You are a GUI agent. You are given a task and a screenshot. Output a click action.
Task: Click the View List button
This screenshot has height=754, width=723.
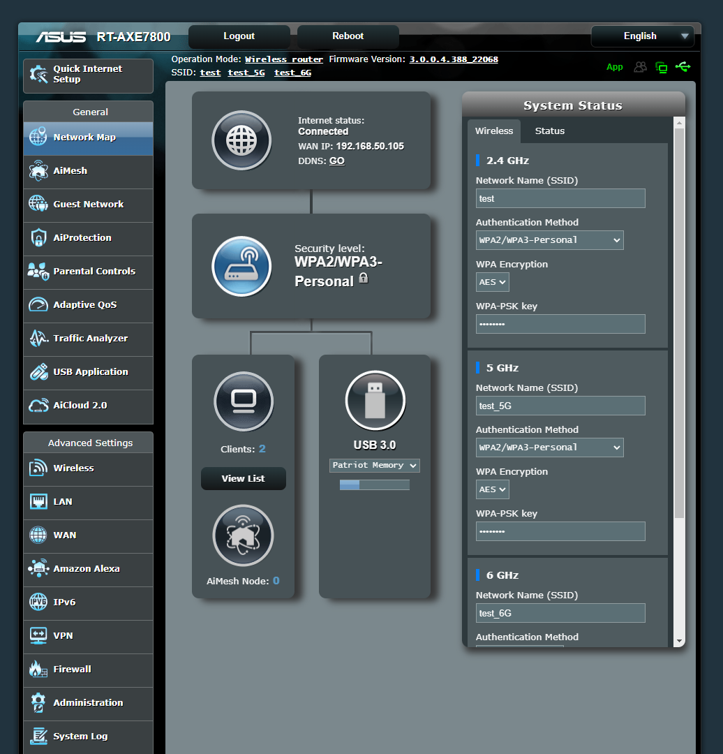pos(244,478)
